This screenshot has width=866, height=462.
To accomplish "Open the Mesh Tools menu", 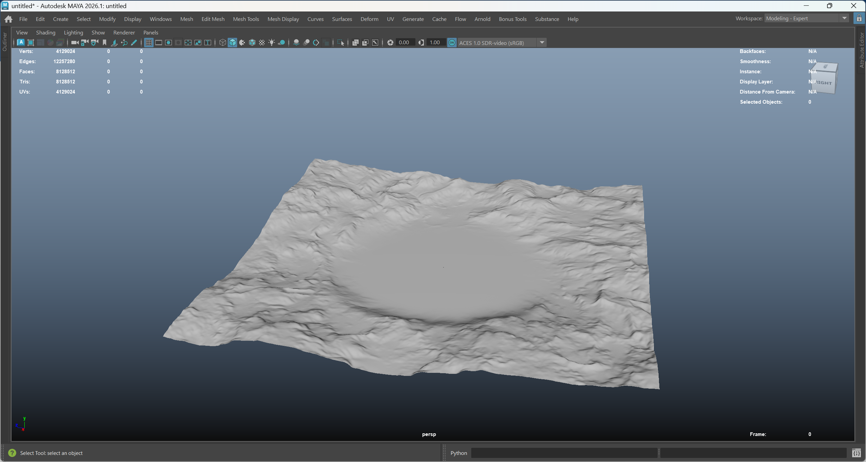I will point(246,19).
